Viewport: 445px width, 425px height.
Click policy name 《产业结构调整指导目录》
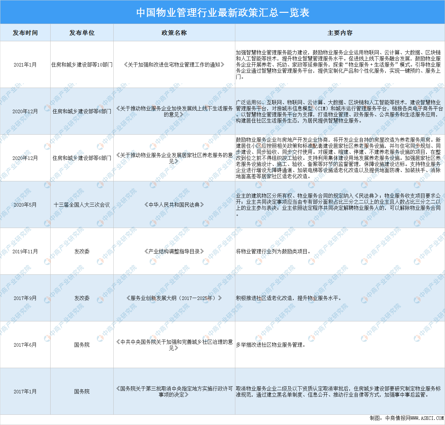click(x=174, y=251)
